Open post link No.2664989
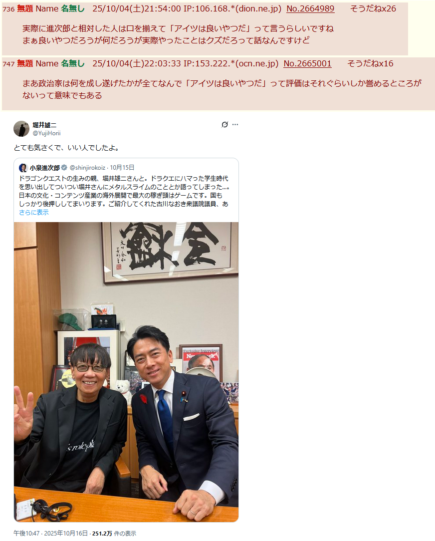Viewport: 435px width, 541px height. [310, 8]
